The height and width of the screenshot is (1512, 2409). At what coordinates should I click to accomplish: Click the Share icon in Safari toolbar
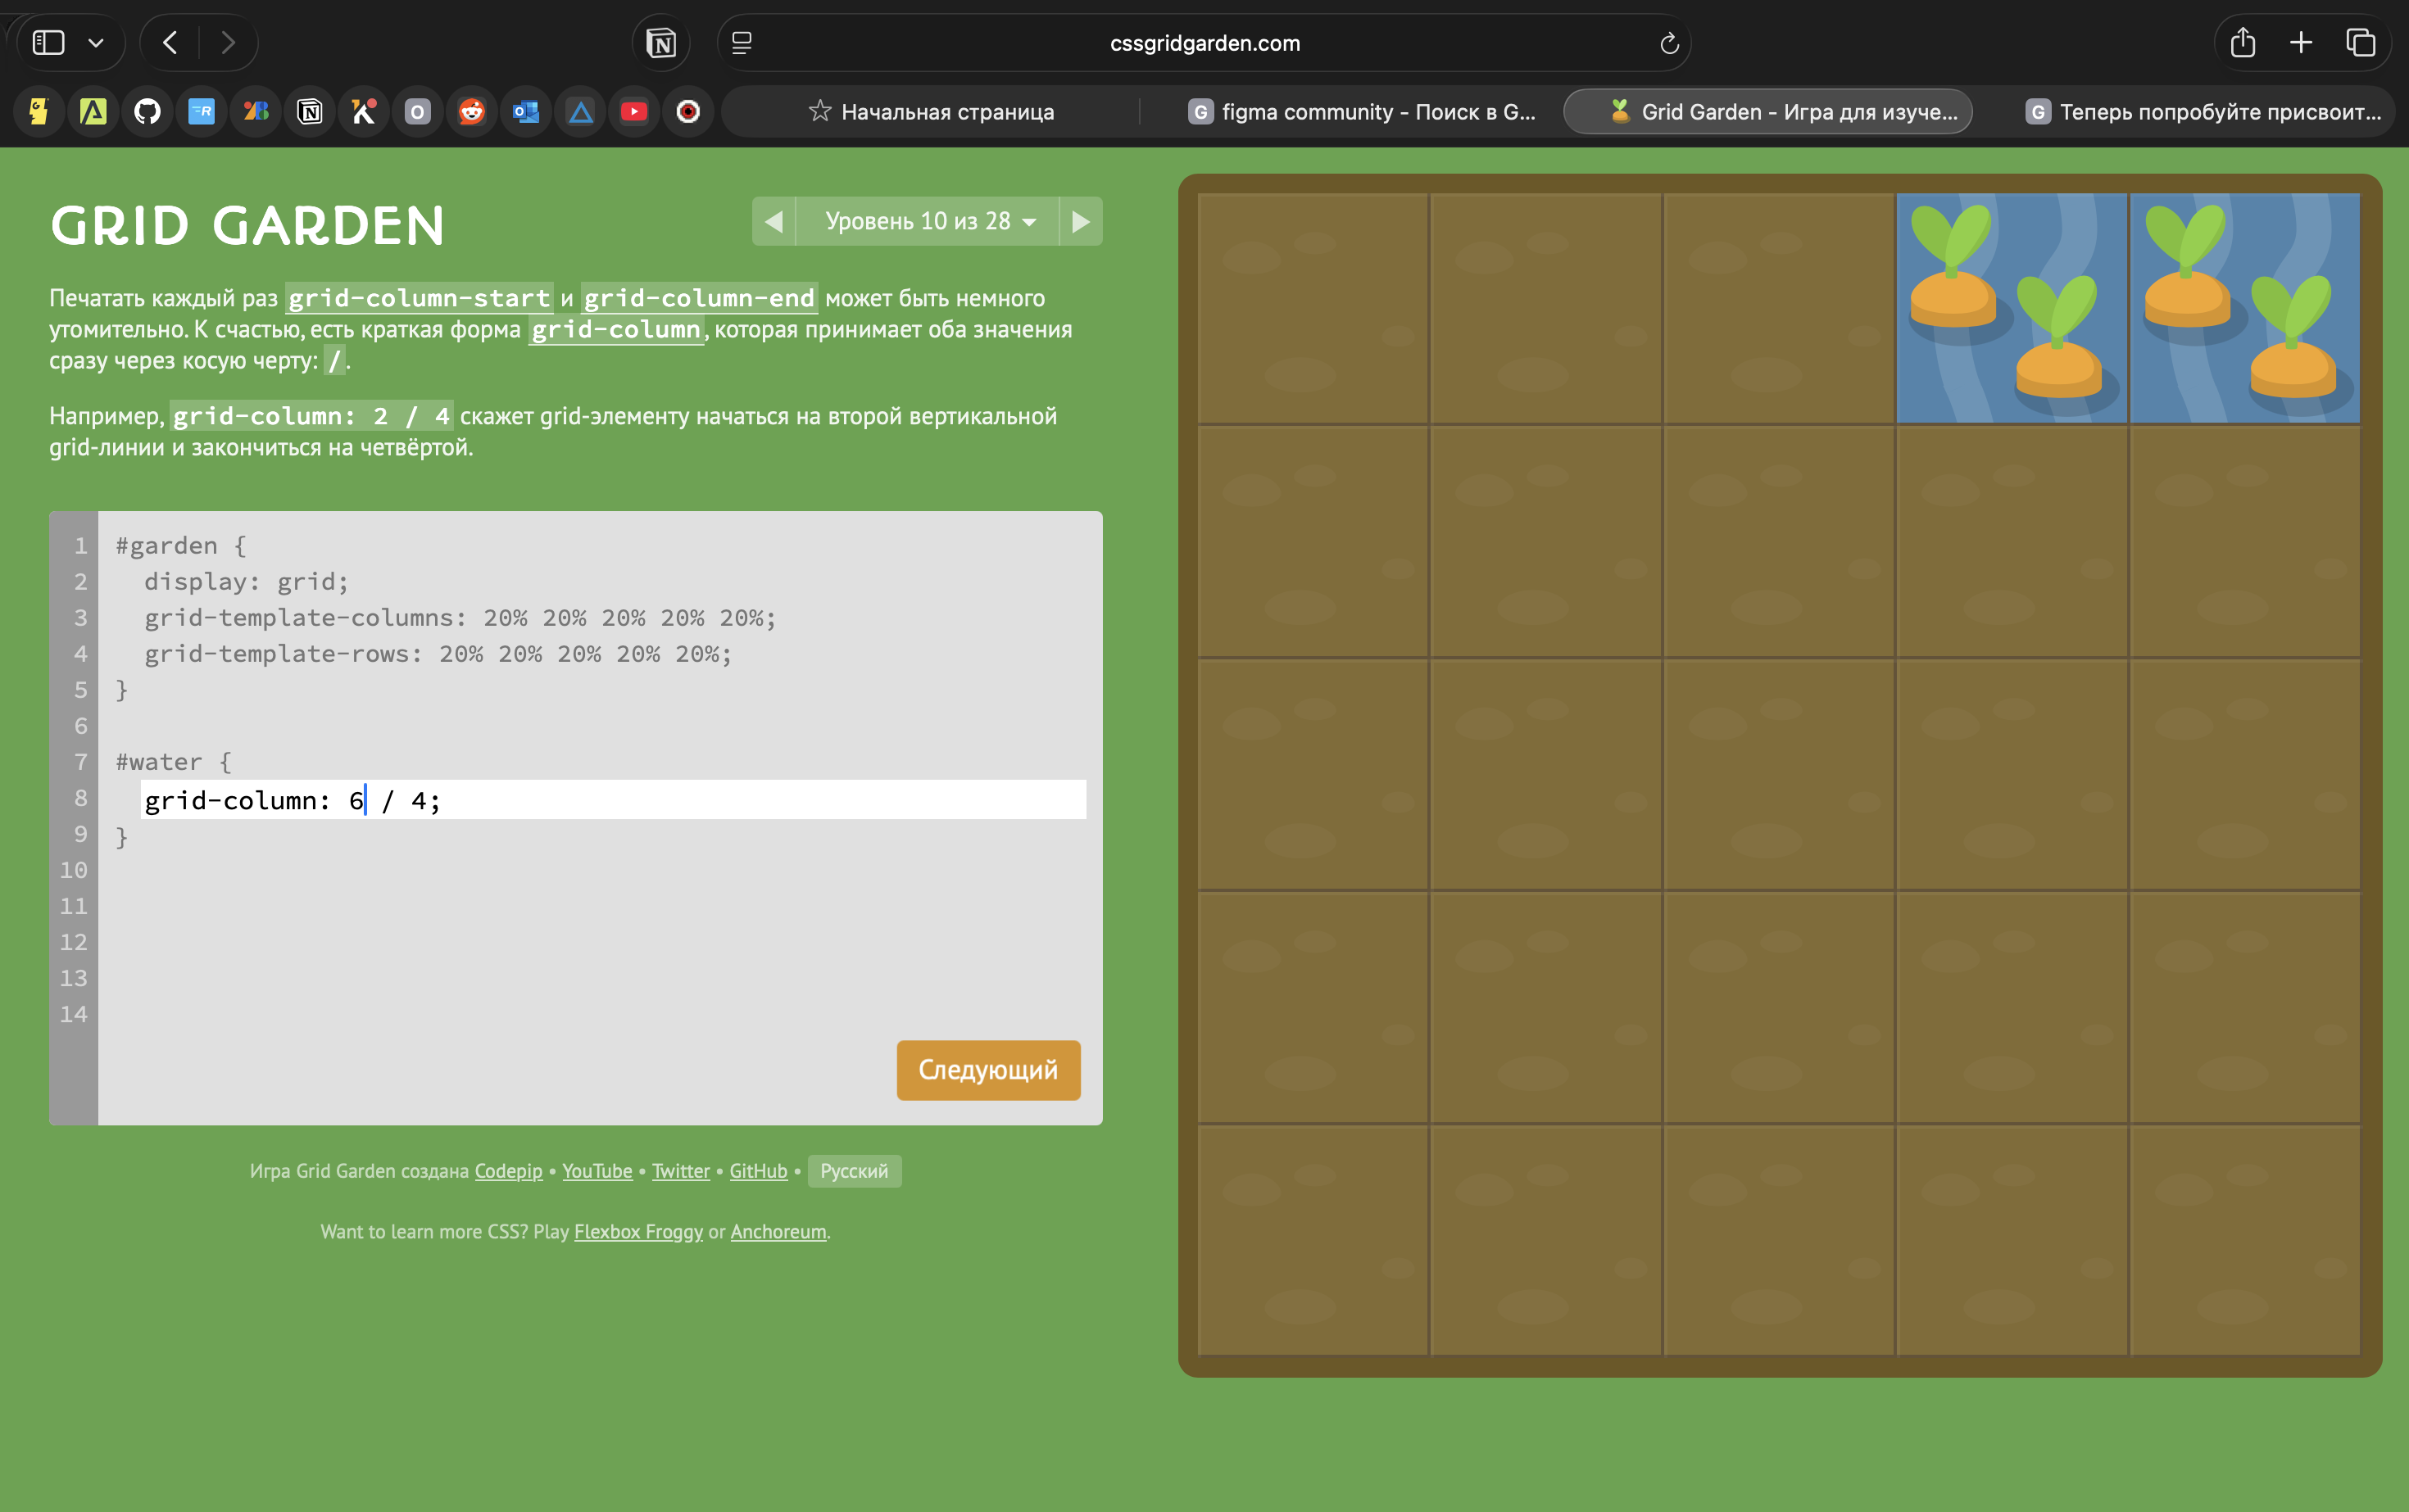point(2242,43)
